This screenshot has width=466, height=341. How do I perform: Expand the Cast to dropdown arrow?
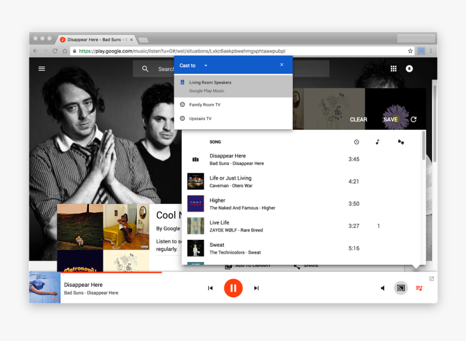click(206, 65)
